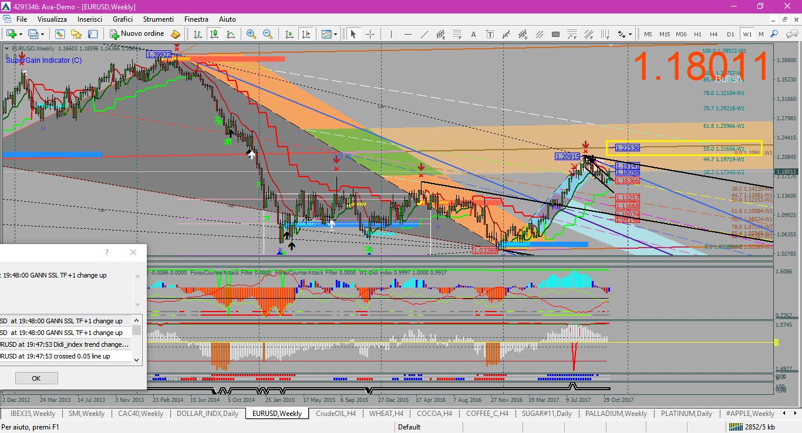Select the trendline drawing tool
This screenshot has width=802, height=433.
click(423, 34)
